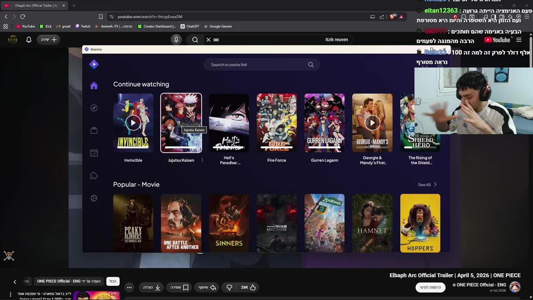Share the YouTube video
This screenshot has width=533, height=300.
tap(207, 287)
